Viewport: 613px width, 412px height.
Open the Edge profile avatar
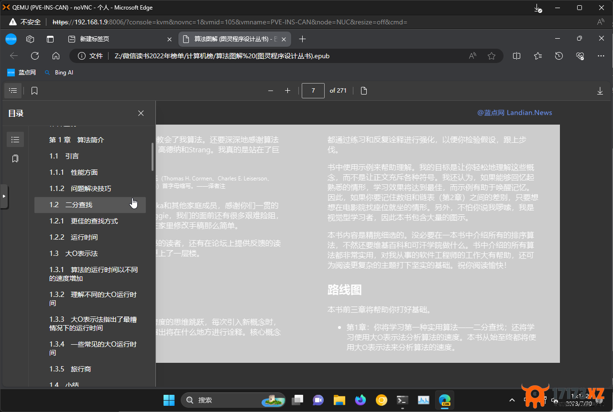pyautogui.click(x=11, y=39)
